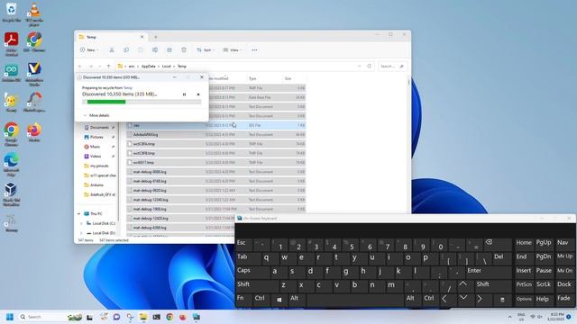
Task: Click the Esc key on on-screen keyboard
Action: pyautogui.click(x=243, y=244)
